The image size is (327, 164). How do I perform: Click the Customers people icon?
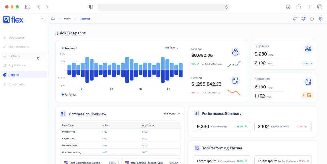(x=308, y=49)
